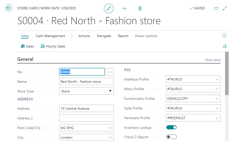Click the delete trash can icon
Viewport: 236px width, 141px height.
(140, 8)
